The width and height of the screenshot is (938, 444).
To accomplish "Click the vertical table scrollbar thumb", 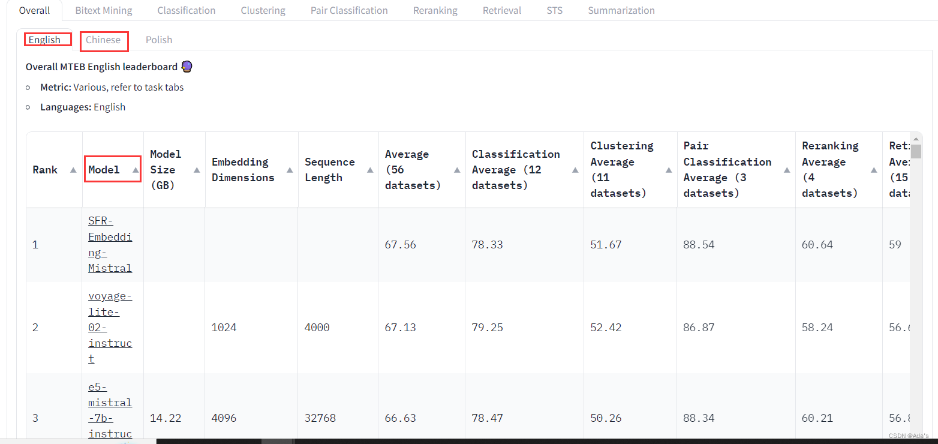I will [916, 151].
